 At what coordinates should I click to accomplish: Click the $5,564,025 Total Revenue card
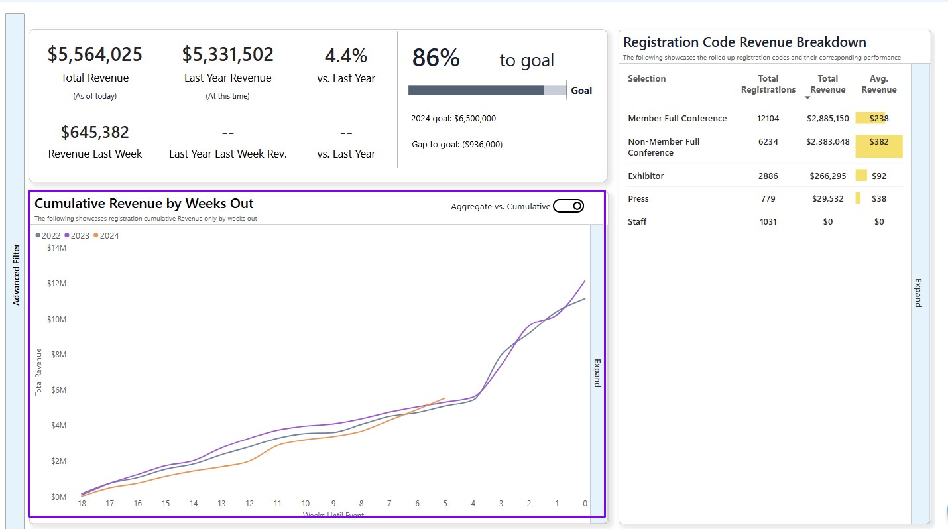(x=95, y=54)
